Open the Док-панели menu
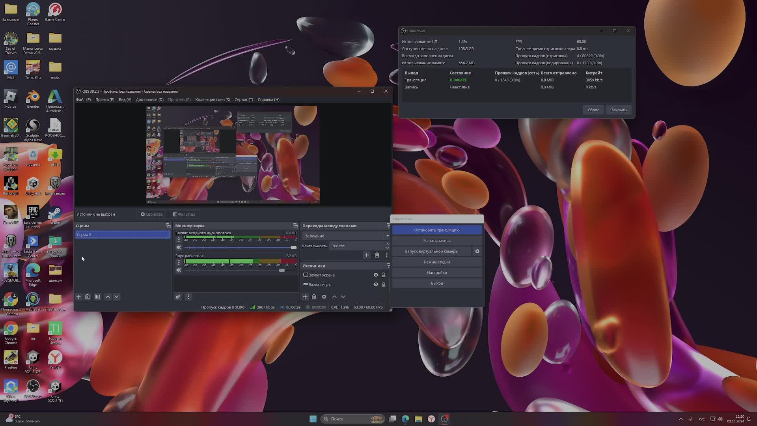The image size is (757, 426). pos(149,99)
